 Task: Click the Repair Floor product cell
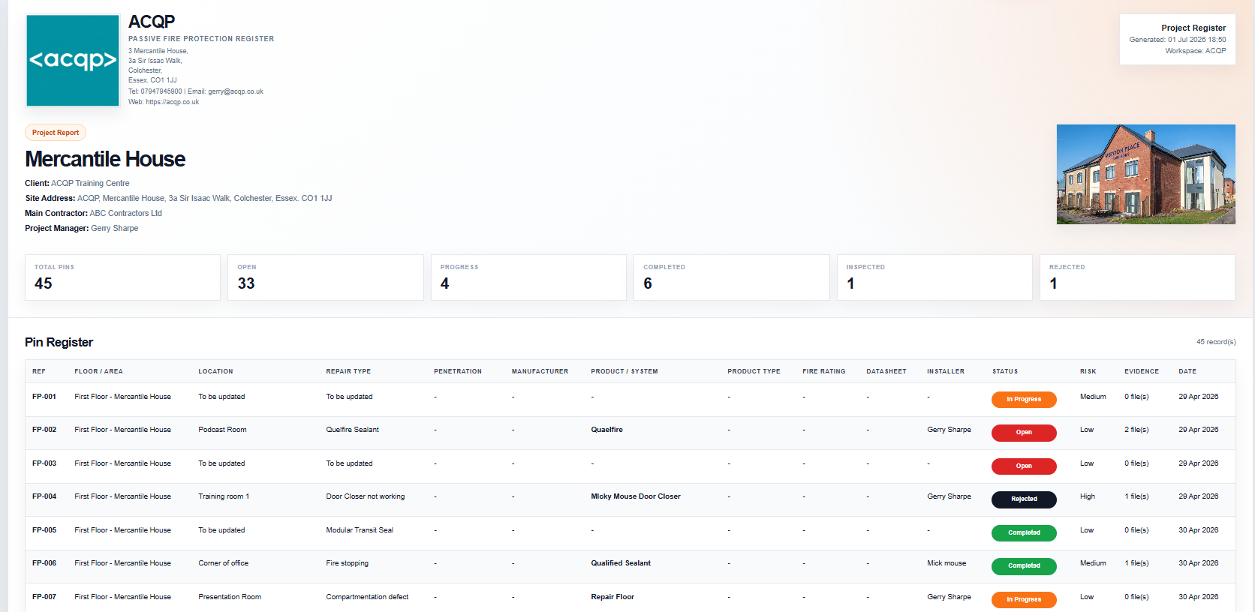tap(612, 597)
